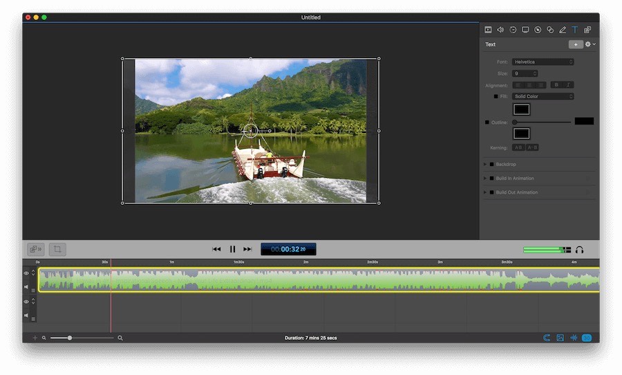Toggle audio waveform display icon
The width and height of the screenshot is (622, 375).
point(574,338)
